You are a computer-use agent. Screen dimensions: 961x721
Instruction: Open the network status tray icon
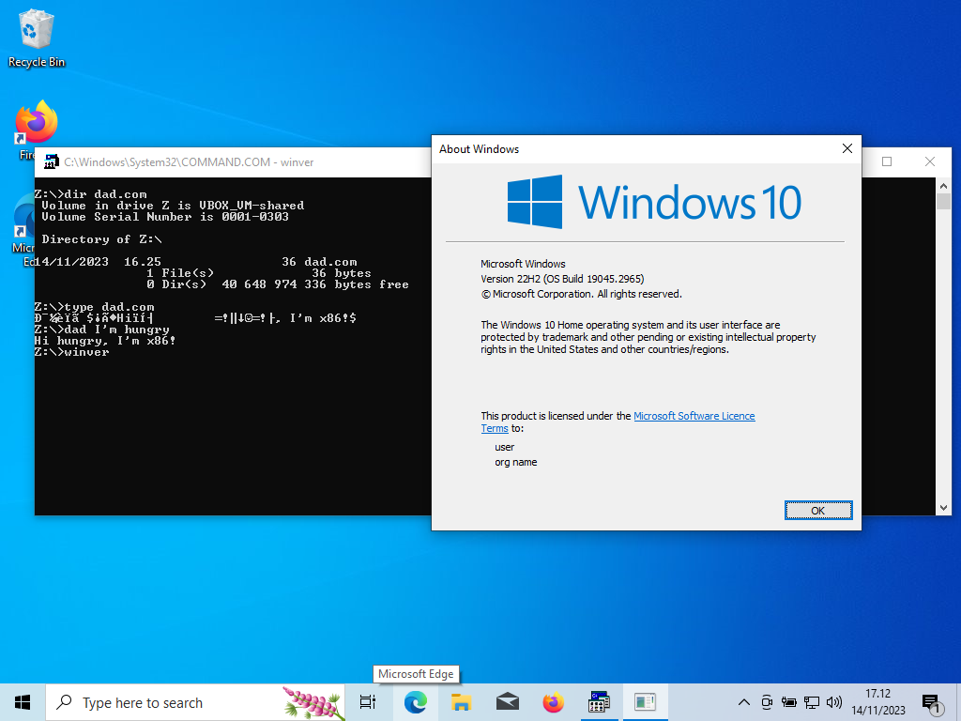point(812,702)
